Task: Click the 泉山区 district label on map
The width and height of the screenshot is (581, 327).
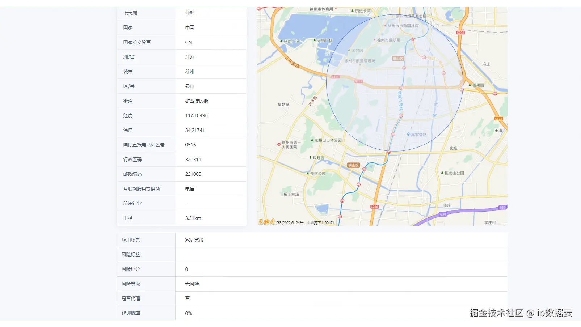Action: (x=398, y=58)
